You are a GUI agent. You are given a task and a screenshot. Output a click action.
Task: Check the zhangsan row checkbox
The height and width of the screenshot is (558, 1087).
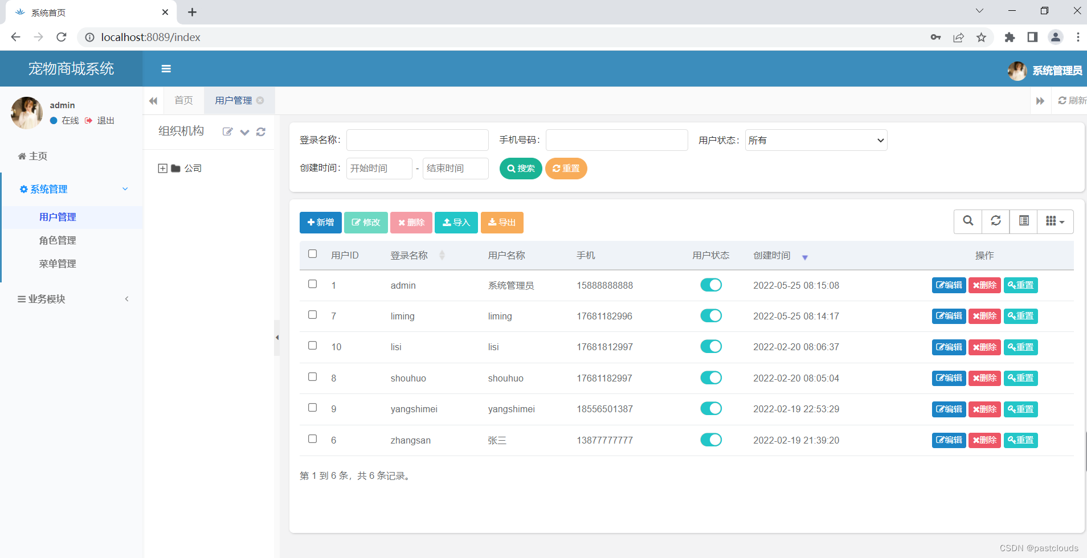312,439
